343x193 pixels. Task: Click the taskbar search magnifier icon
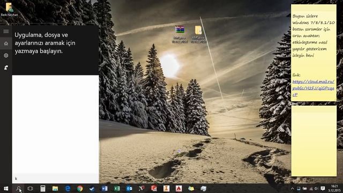coord(18,188)
